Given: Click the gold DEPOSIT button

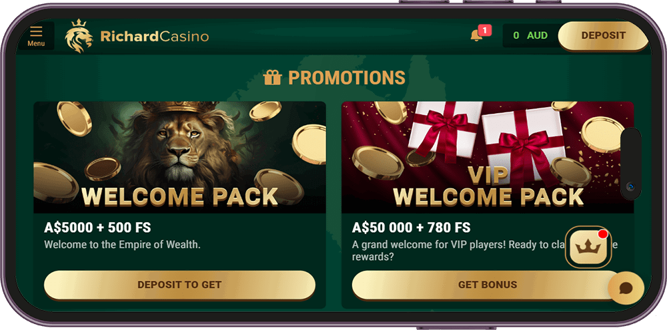Looking at the screenshot, I should (603, 36).
